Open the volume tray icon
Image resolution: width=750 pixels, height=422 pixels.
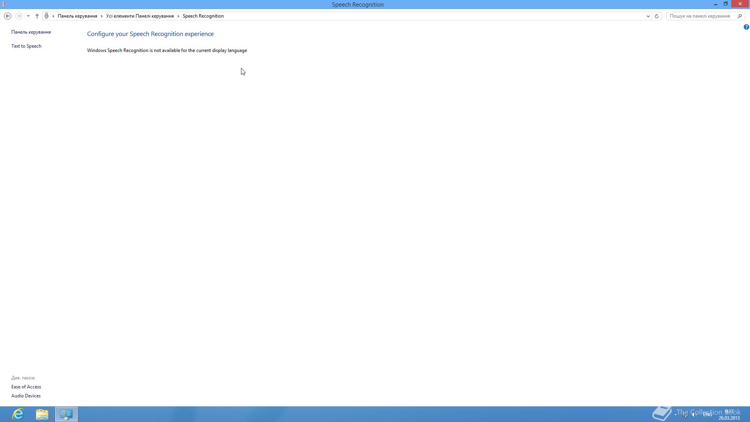[x=695, y=415]
